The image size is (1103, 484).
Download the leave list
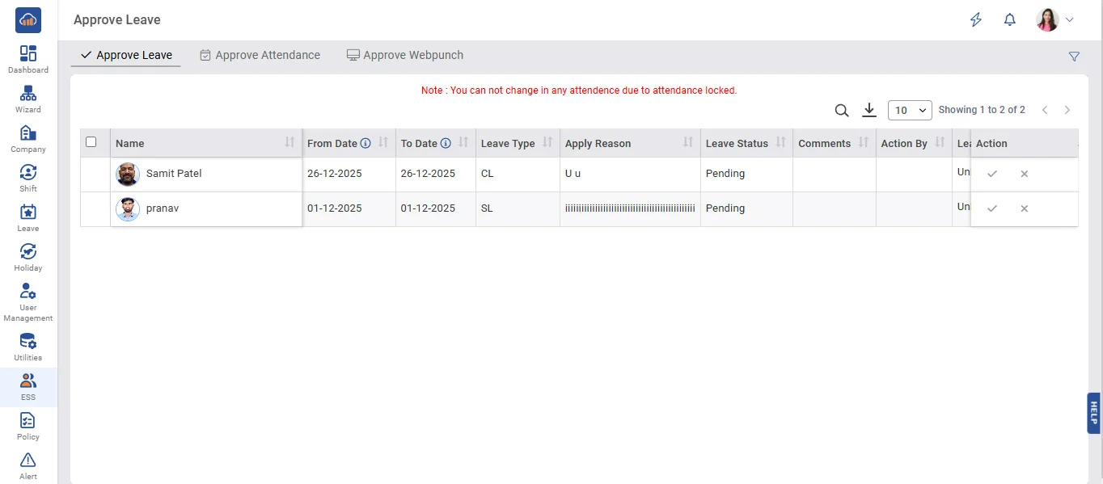coord(869,110)
